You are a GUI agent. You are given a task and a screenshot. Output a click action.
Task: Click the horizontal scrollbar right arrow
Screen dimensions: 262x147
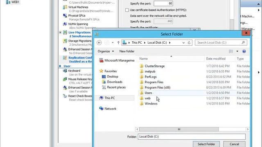(x=248, y=129)
